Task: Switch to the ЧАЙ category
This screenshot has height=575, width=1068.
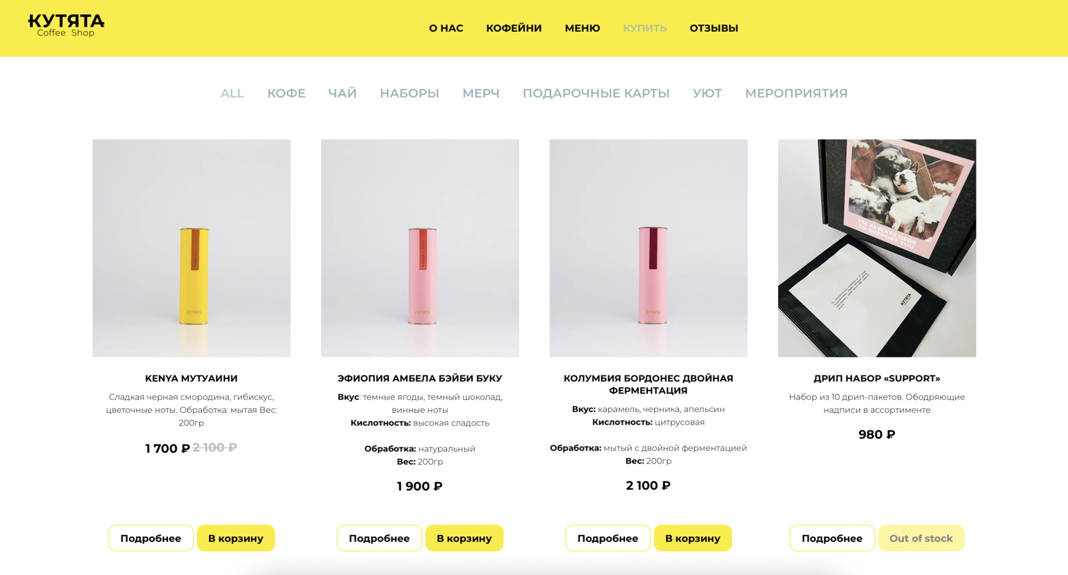Action: (342, 94)
